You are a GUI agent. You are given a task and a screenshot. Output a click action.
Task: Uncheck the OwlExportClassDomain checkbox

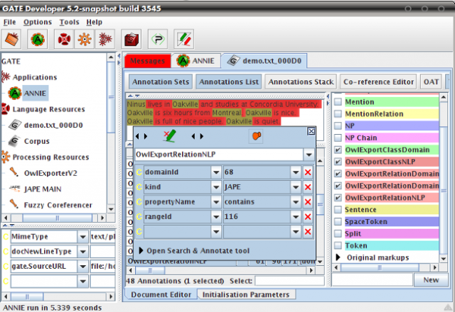pyautogui.click(x=338, y=150)
